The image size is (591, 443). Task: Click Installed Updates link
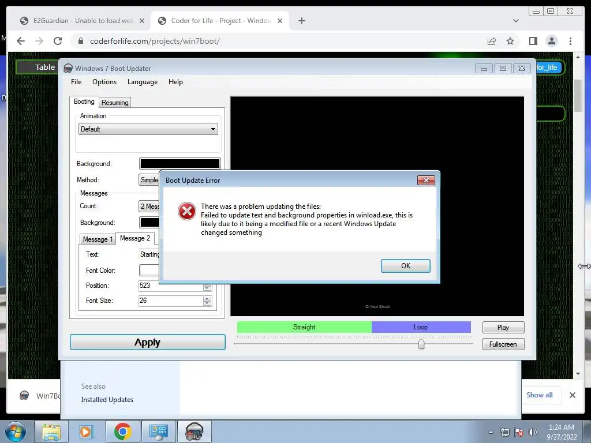point(107,400)
